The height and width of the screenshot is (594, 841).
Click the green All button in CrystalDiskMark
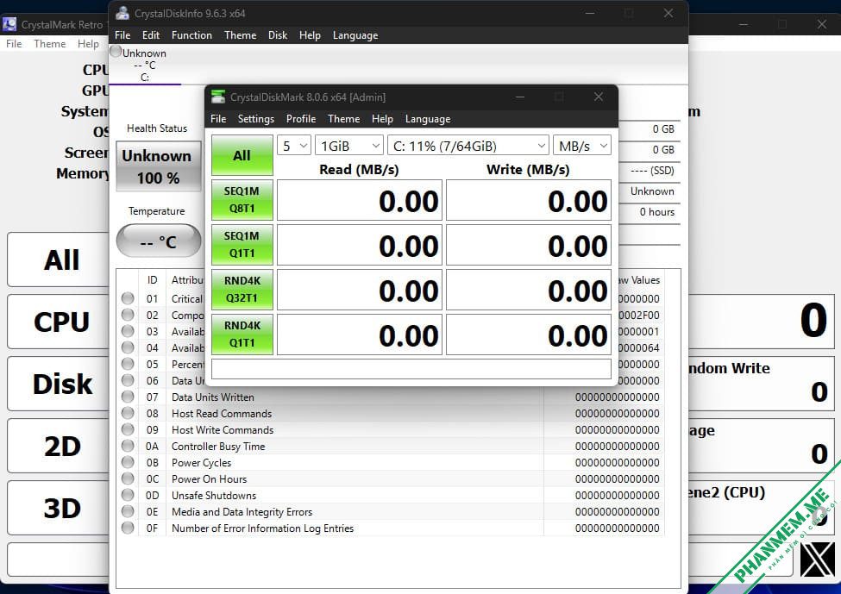242,155
